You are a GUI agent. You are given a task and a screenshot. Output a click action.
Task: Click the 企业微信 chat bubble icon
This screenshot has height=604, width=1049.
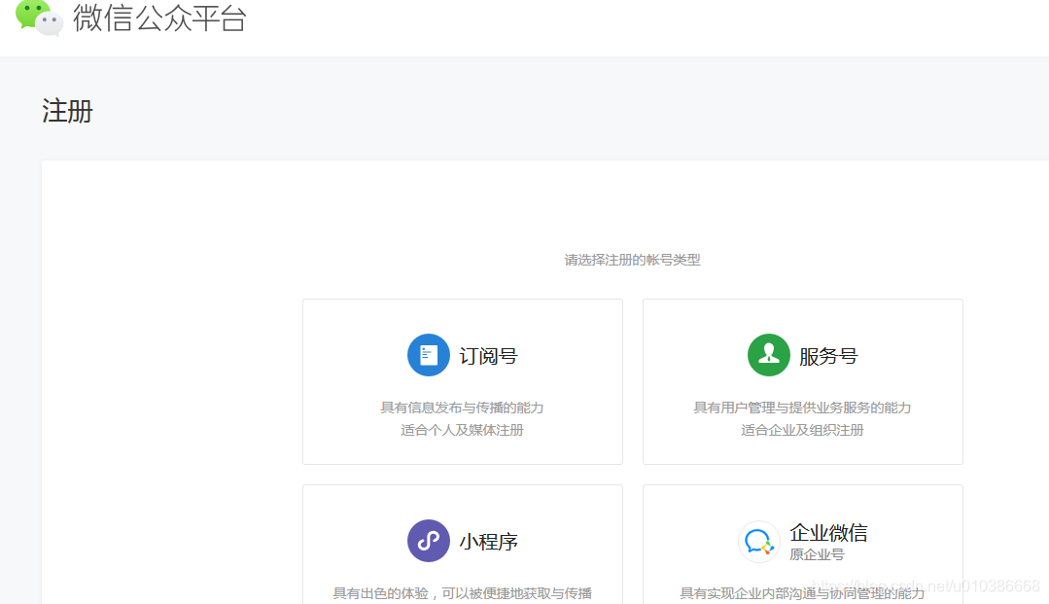759,541
